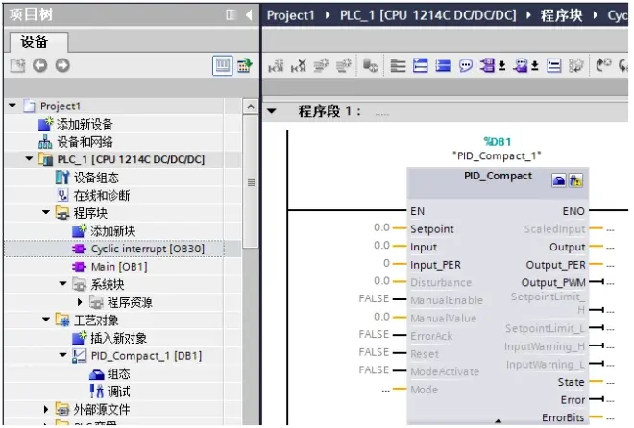The width and height of the screenshot is (634, 428).
Task: Select Main [OB1] block
Action: 119,267
